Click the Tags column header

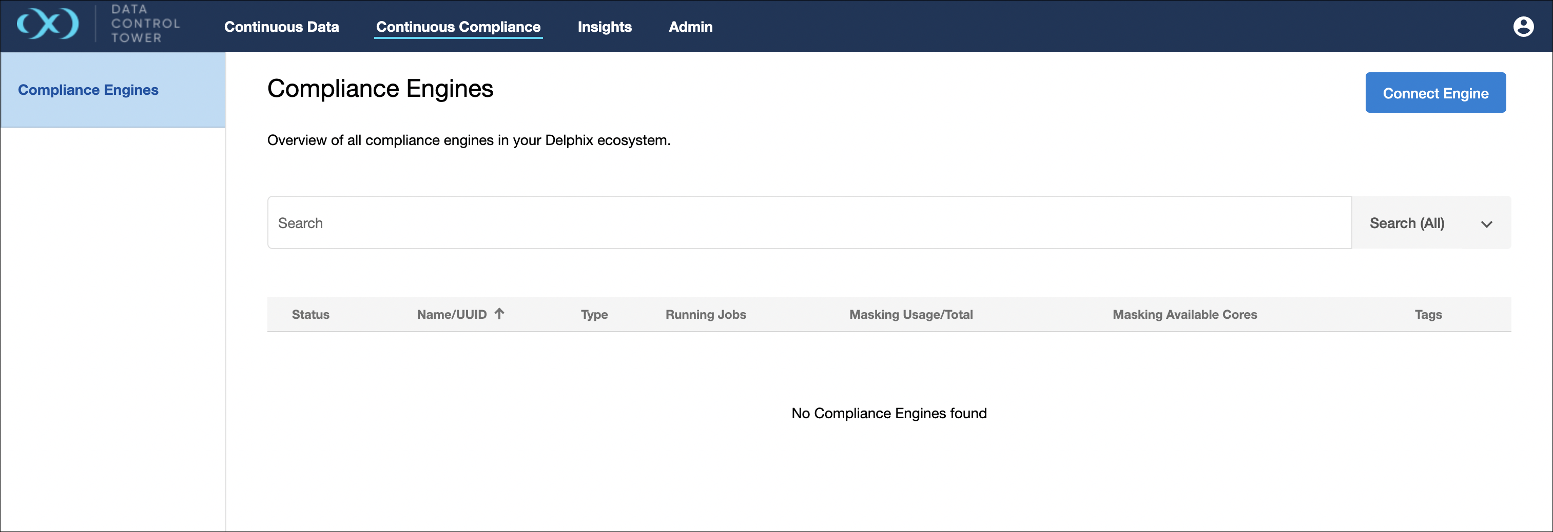1428,315
